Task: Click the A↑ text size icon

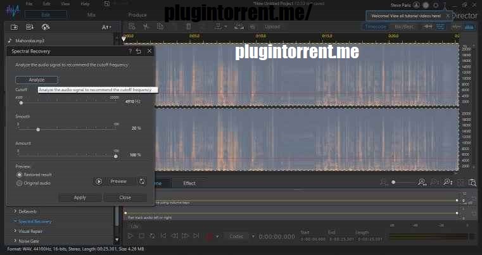Action: coord(106,27)
